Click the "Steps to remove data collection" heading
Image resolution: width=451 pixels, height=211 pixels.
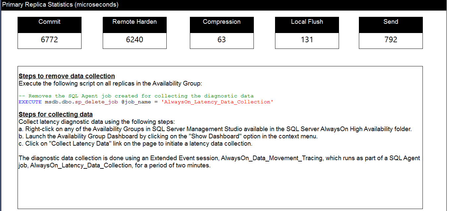click(x=67, y=76)
